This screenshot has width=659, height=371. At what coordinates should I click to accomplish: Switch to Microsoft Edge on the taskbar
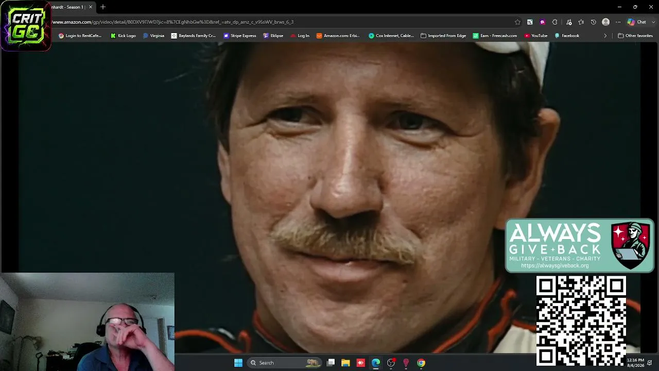tap(376, 363)
